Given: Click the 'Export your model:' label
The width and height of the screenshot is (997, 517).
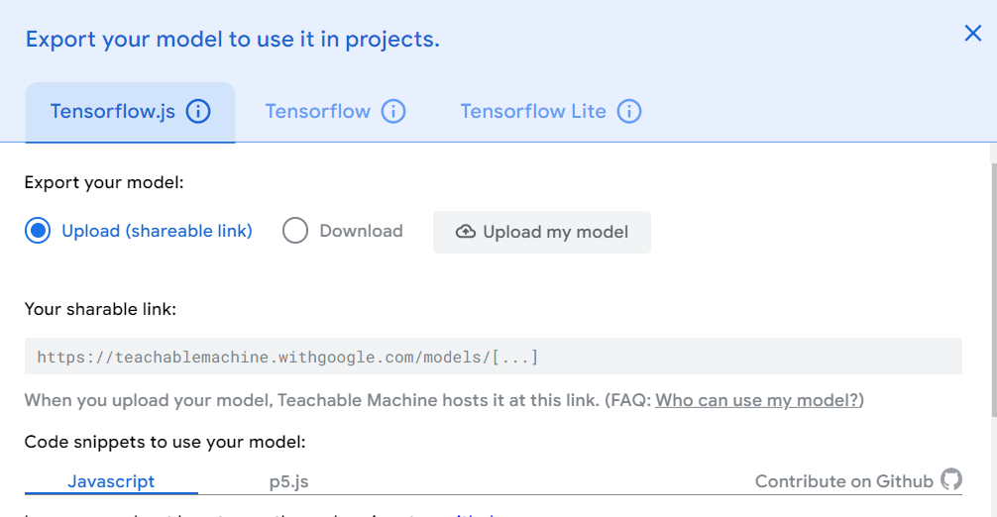Looking at the screenshot, I should pyautogui.click(x=104, y=183).
